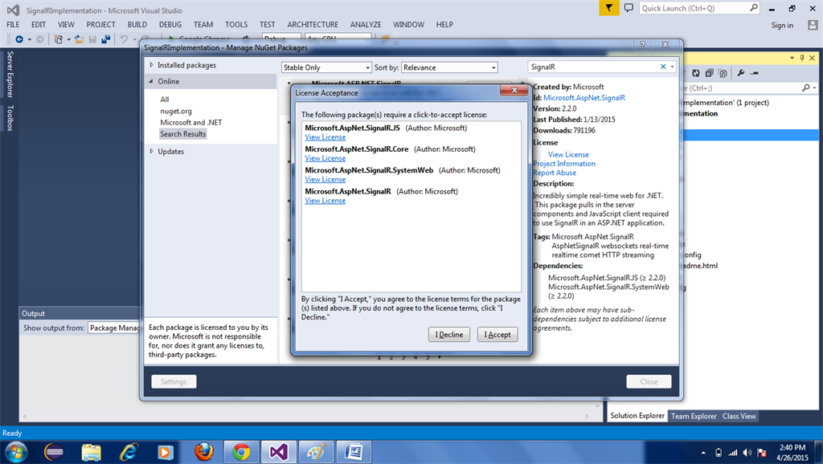Open Firefox from the taskbar
This screenshot has height=464, width=823.
click(203, 452)
